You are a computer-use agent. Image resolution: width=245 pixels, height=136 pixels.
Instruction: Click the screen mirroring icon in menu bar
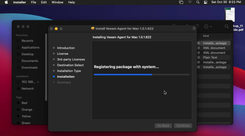click(181, 2)
